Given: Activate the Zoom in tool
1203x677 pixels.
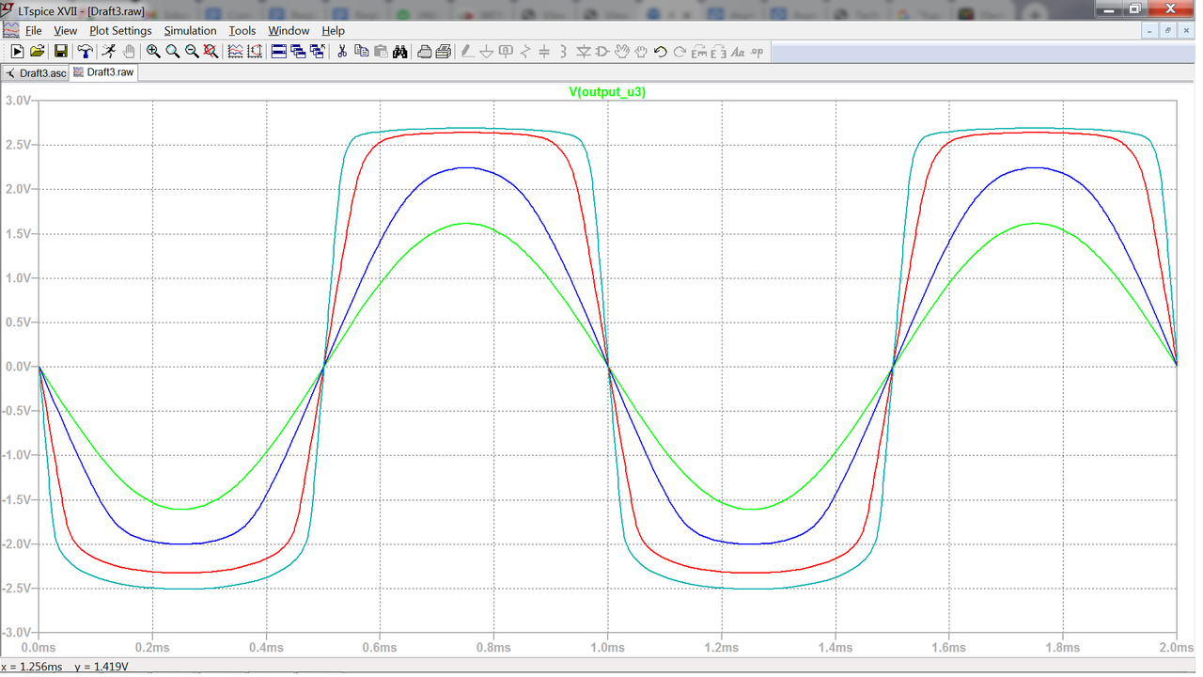Looking at the screenshot, I should [151, 51].
